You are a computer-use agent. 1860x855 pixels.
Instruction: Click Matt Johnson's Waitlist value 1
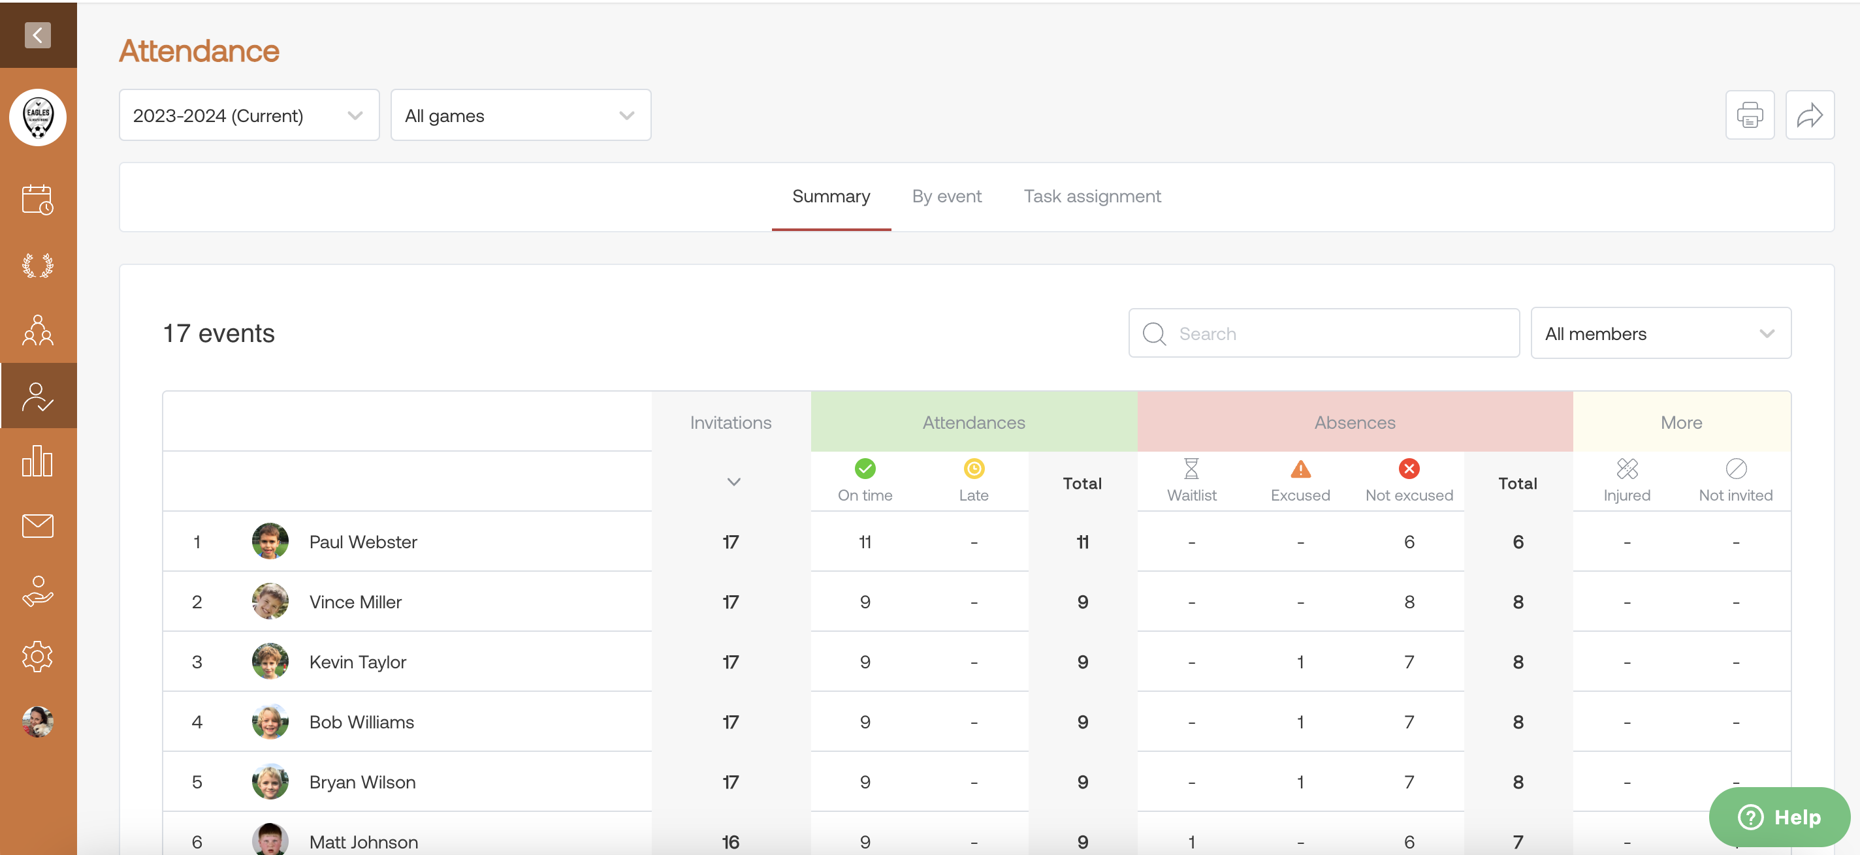[x=1191, y=842]
